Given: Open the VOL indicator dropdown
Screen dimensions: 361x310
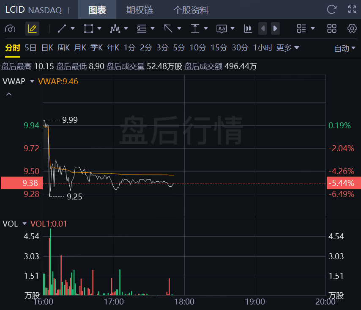Looking at the screenshot, I should tap(24, 224).
